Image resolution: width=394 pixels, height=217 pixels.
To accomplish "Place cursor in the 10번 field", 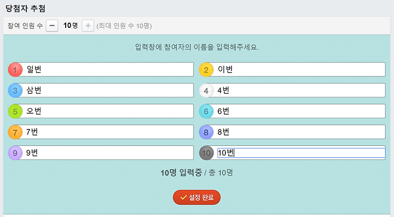I will 302,153.
